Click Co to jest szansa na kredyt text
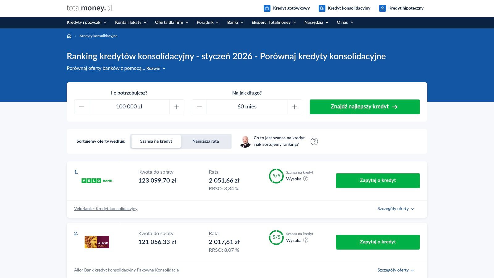 (279, 141)
